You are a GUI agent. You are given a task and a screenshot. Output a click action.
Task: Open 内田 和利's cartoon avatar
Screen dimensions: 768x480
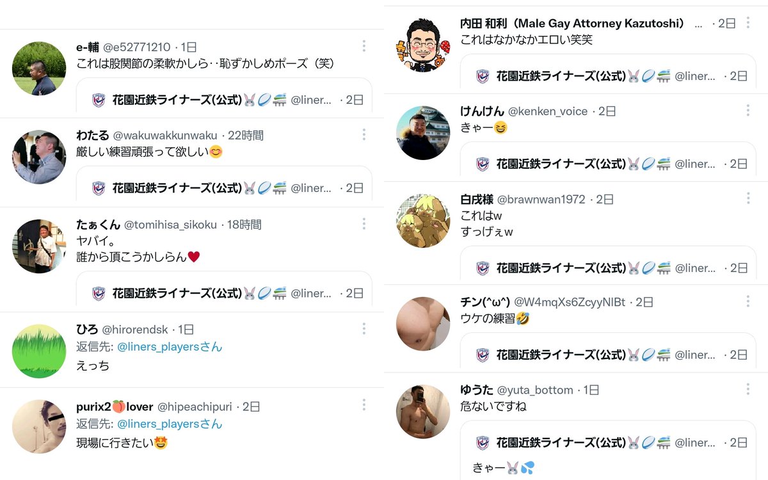(423, 45)
